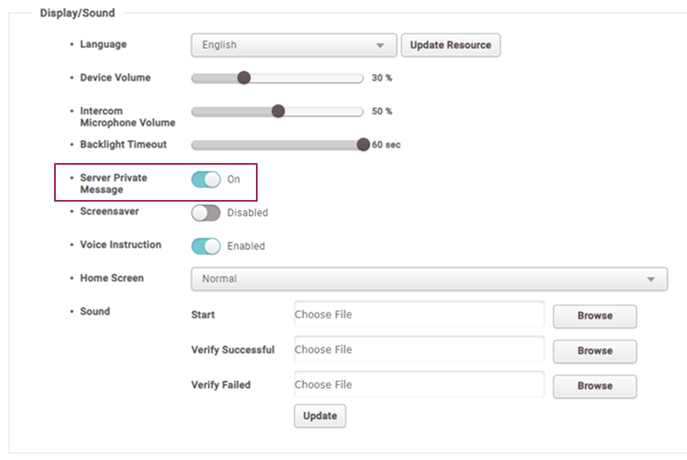This screenshot has height=460, width=687.
Task: Click the Backlight Timeout slider knob
Action: tap(363, 144)
